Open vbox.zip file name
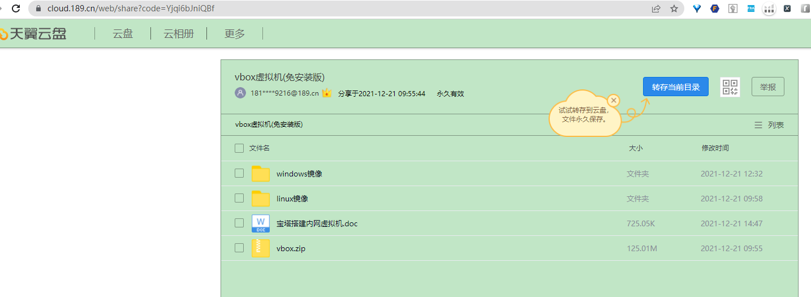Viewport: 811px width, 297px height. [x=291, y=248]
